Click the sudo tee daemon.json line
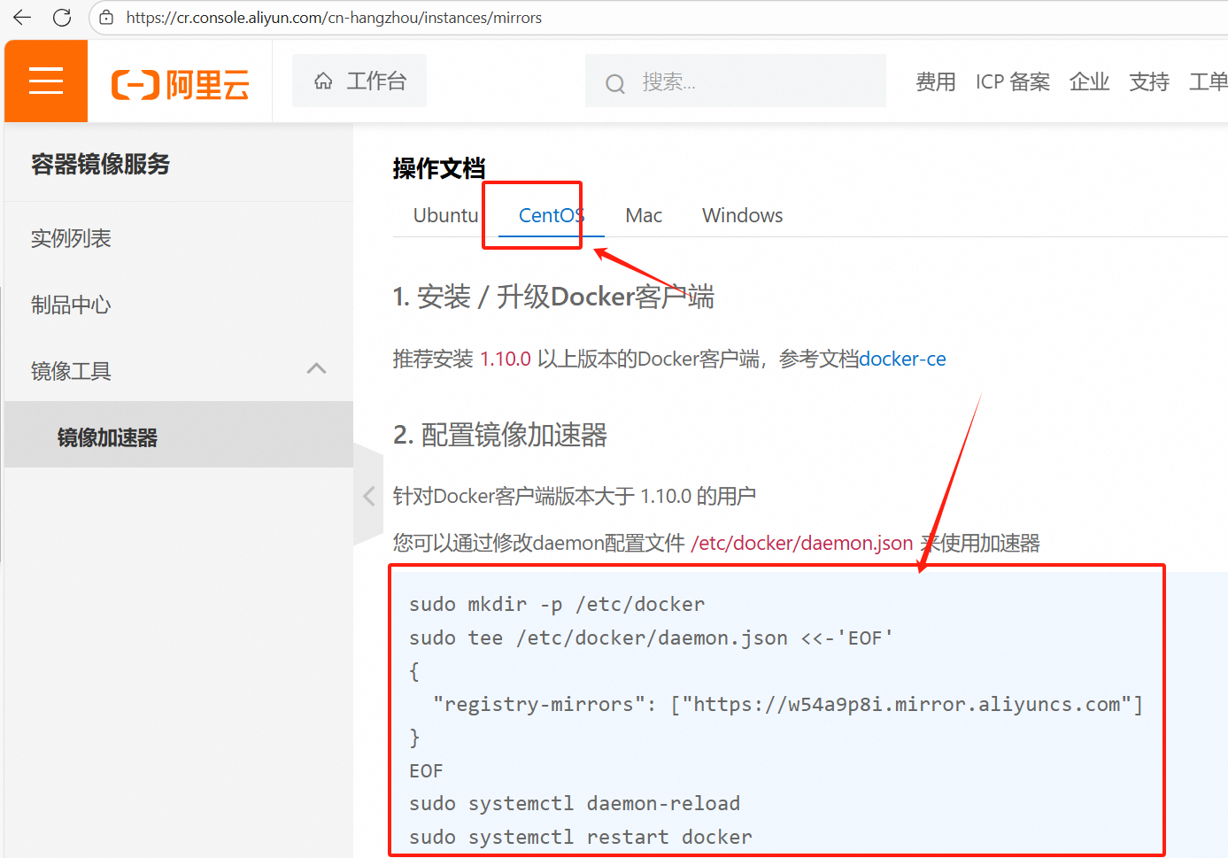 point(651,638)
